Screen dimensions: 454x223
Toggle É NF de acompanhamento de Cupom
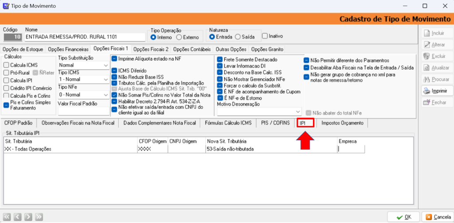220,92
